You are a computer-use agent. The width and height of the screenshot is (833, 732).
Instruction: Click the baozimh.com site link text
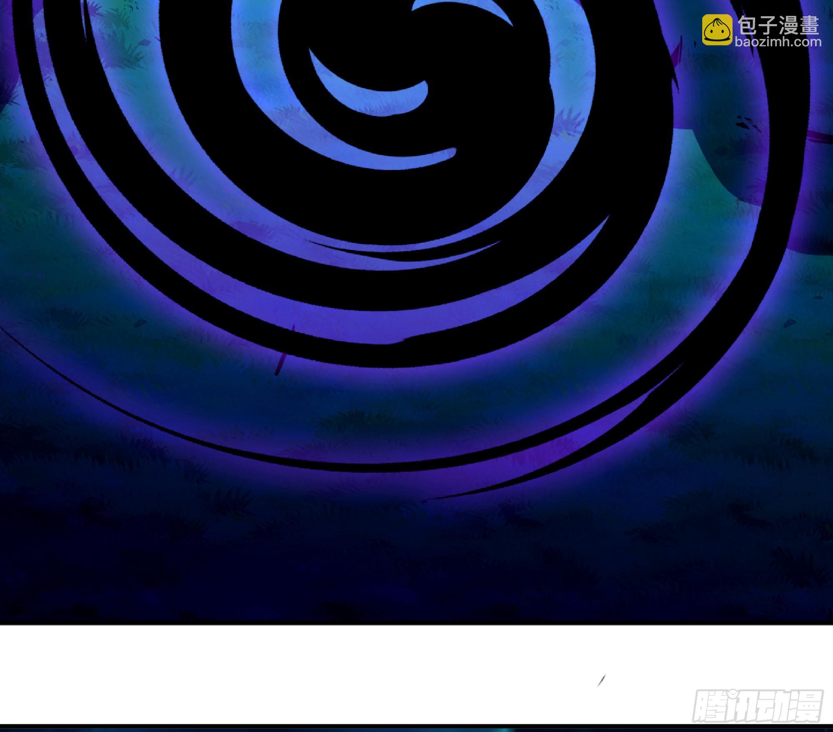tap(778, 42)
